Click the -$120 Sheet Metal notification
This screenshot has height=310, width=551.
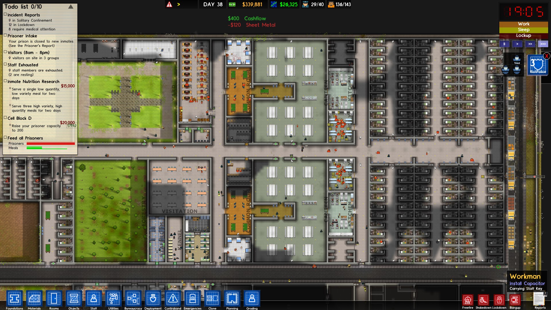252,25
